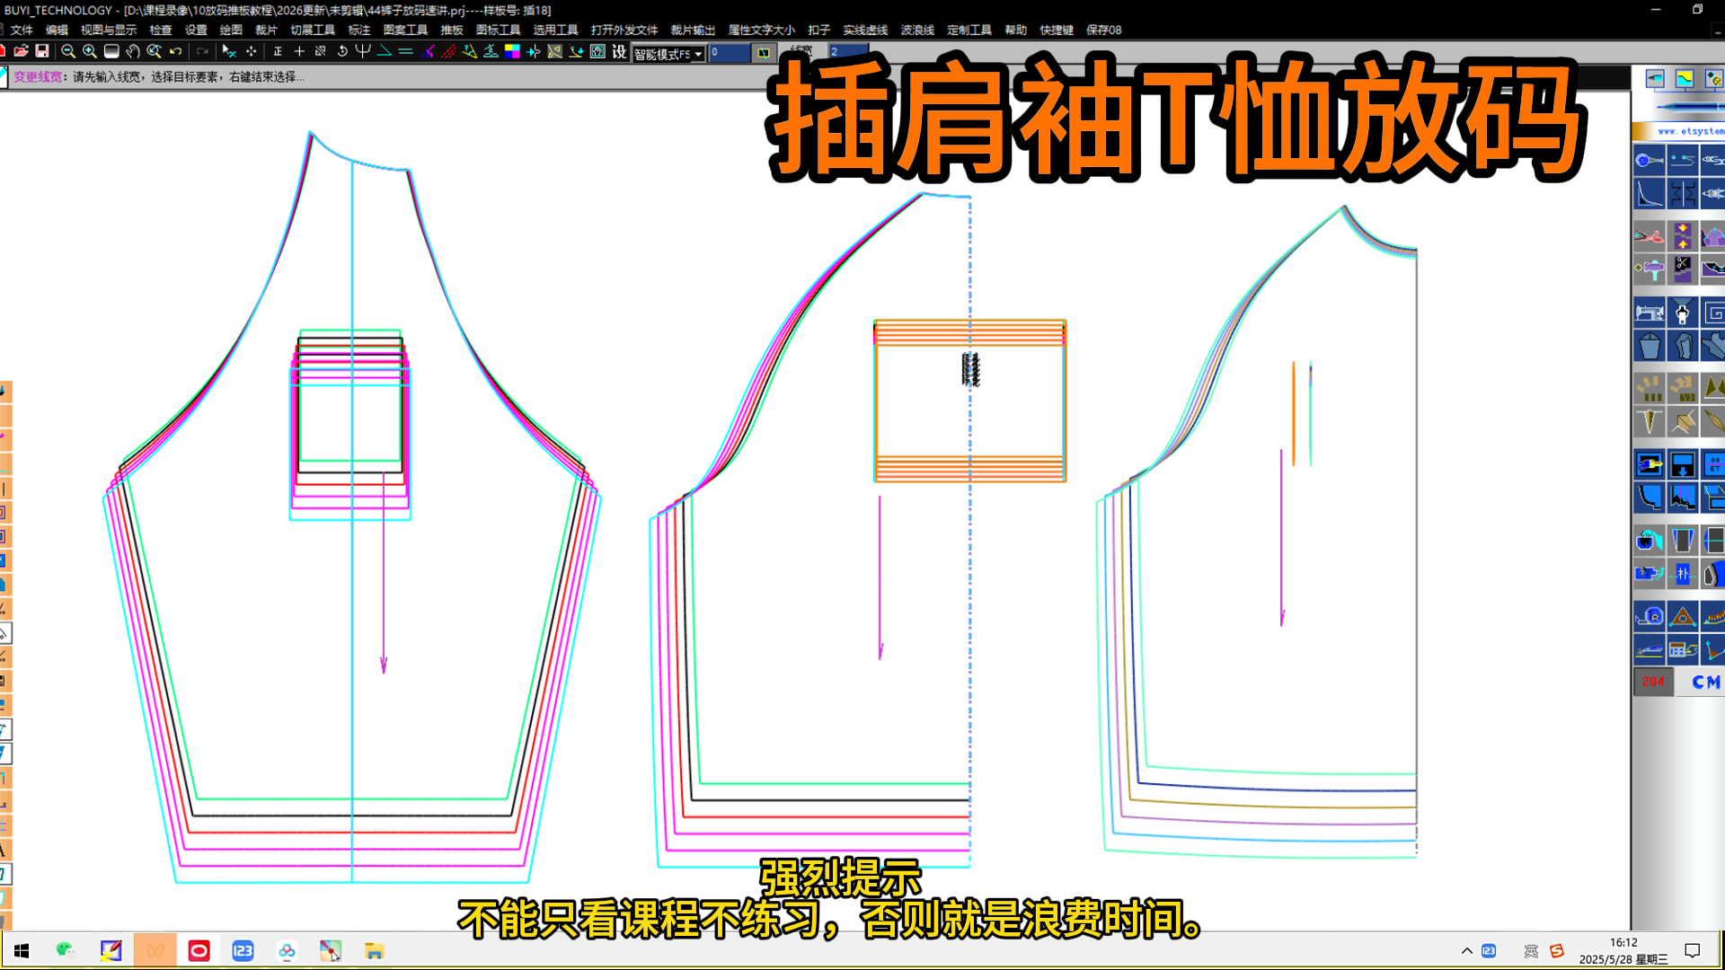
Task: Enable the 波浪线 wavy line mode
Action: (916, 30)
